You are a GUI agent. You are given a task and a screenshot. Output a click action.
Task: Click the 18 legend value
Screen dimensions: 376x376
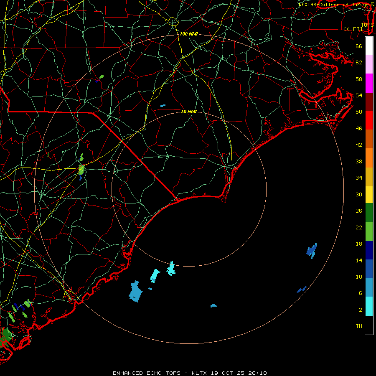(x=359, y=244)
